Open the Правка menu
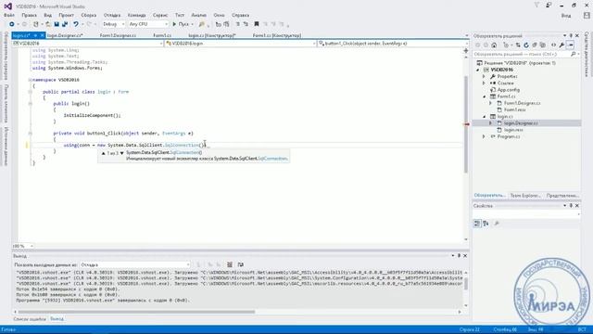Screen dimensions: 593x334 (x=29, y=15)
